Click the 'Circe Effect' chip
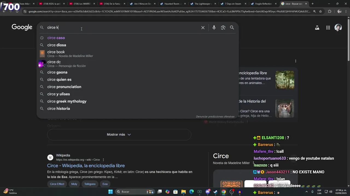 57,184
